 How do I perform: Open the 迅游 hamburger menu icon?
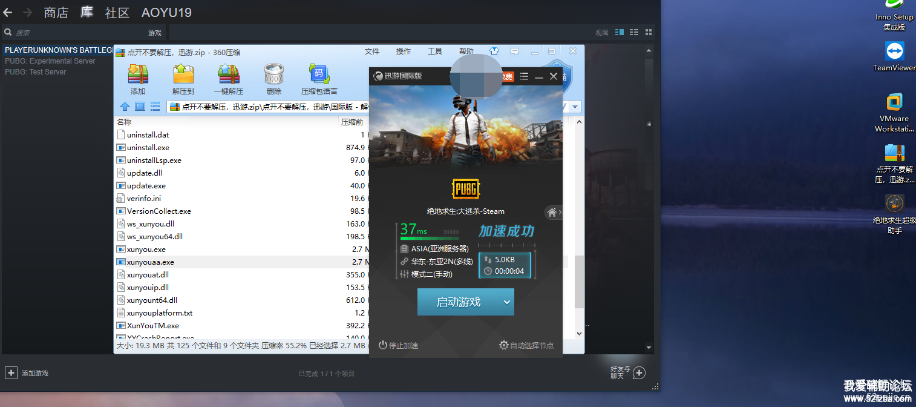(x=524, y=76)
